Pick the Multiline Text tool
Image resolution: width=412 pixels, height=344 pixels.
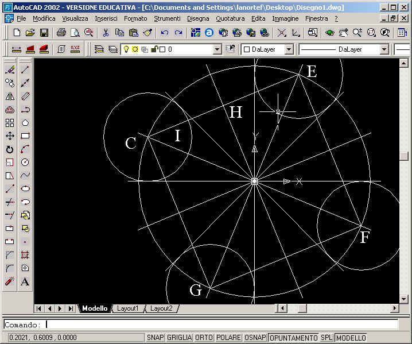[25, 281]
